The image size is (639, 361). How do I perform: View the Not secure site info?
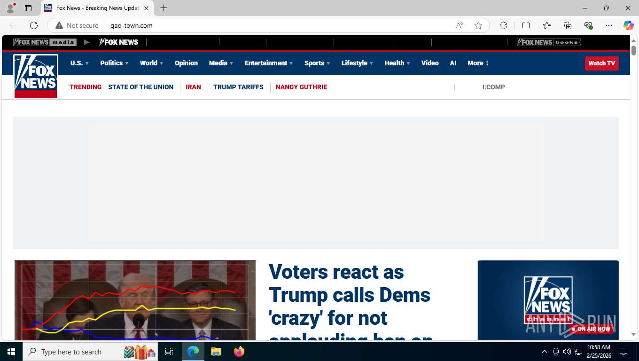[x=77, y=25]
